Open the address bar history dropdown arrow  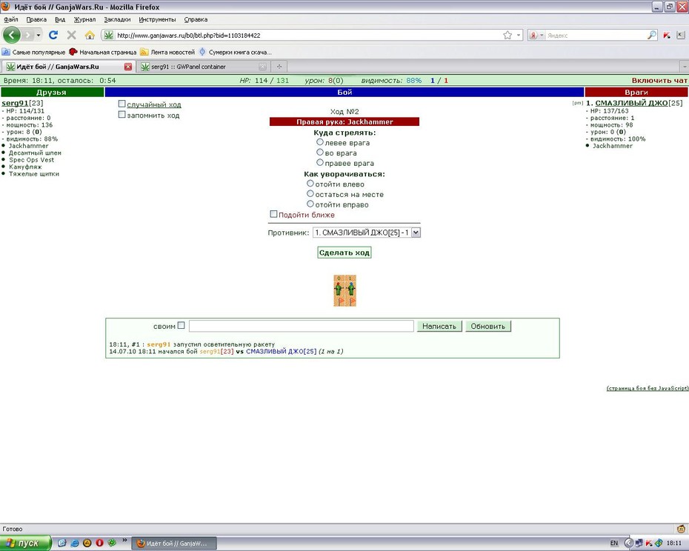pos(519,35)
